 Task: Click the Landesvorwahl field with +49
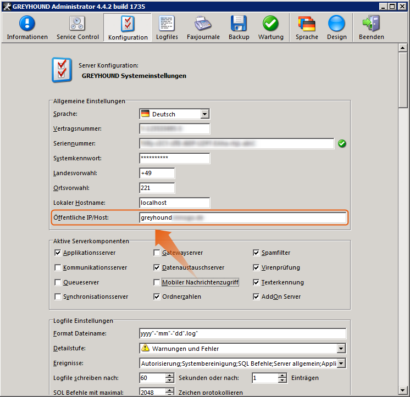click(x=157, y=173)
